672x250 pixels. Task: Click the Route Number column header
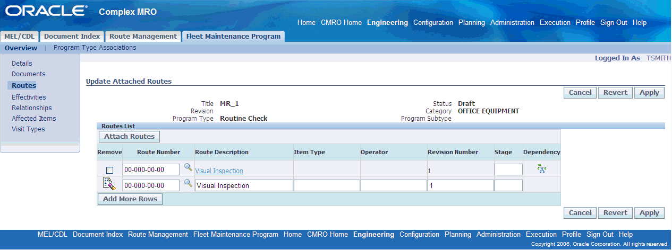point(158,152)
